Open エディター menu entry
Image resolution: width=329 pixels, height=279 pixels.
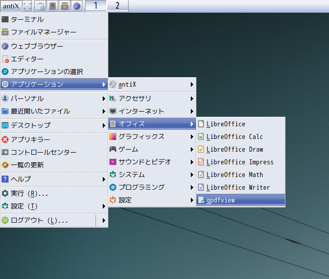[54, 59]
